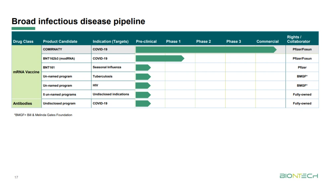332x184 pixels.
Task: Select the Drug Class column header
Action: point(23,41)
